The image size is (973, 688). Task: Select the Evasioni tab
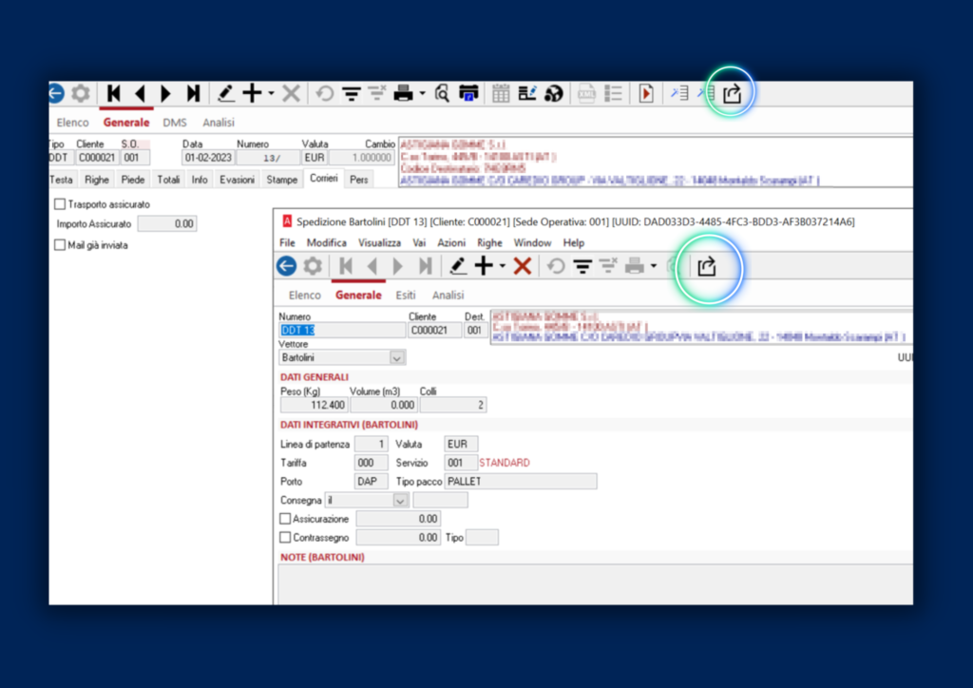[237, 180]
